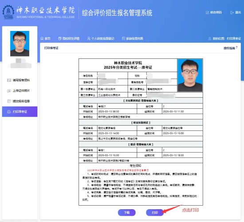Click the 第三志愿专业 label cell
This screenshot has height=222, width=244.
click(x=88, y=95)
